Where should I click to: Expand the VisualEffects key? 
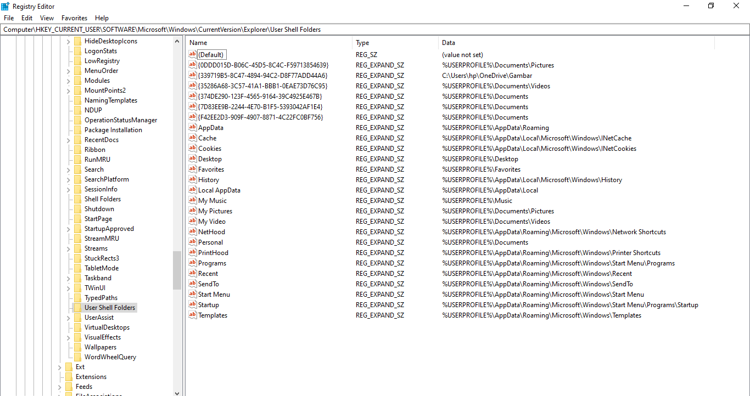(69, 337)
